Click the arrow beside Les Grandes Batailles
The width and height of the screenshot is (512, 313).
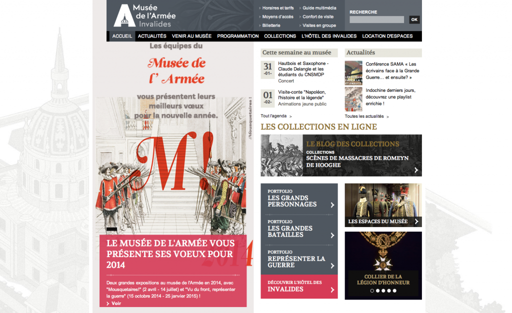pos(332,236)
